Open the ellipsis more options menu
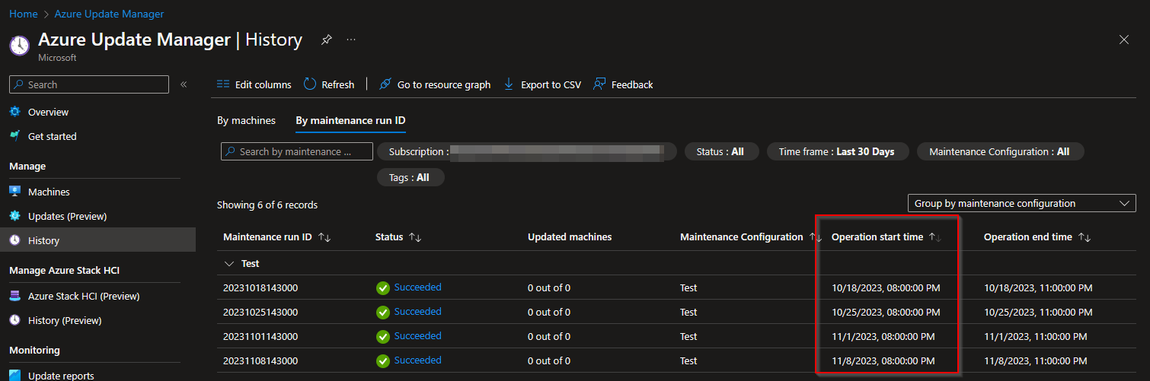The width and height of the screenshot is (1150, 381). (x=351, y=40)
